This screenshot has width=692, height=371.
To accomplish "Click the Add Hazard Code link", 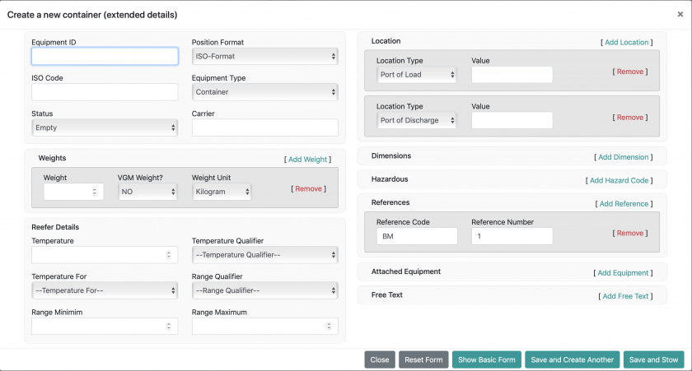I will point(620,180).
